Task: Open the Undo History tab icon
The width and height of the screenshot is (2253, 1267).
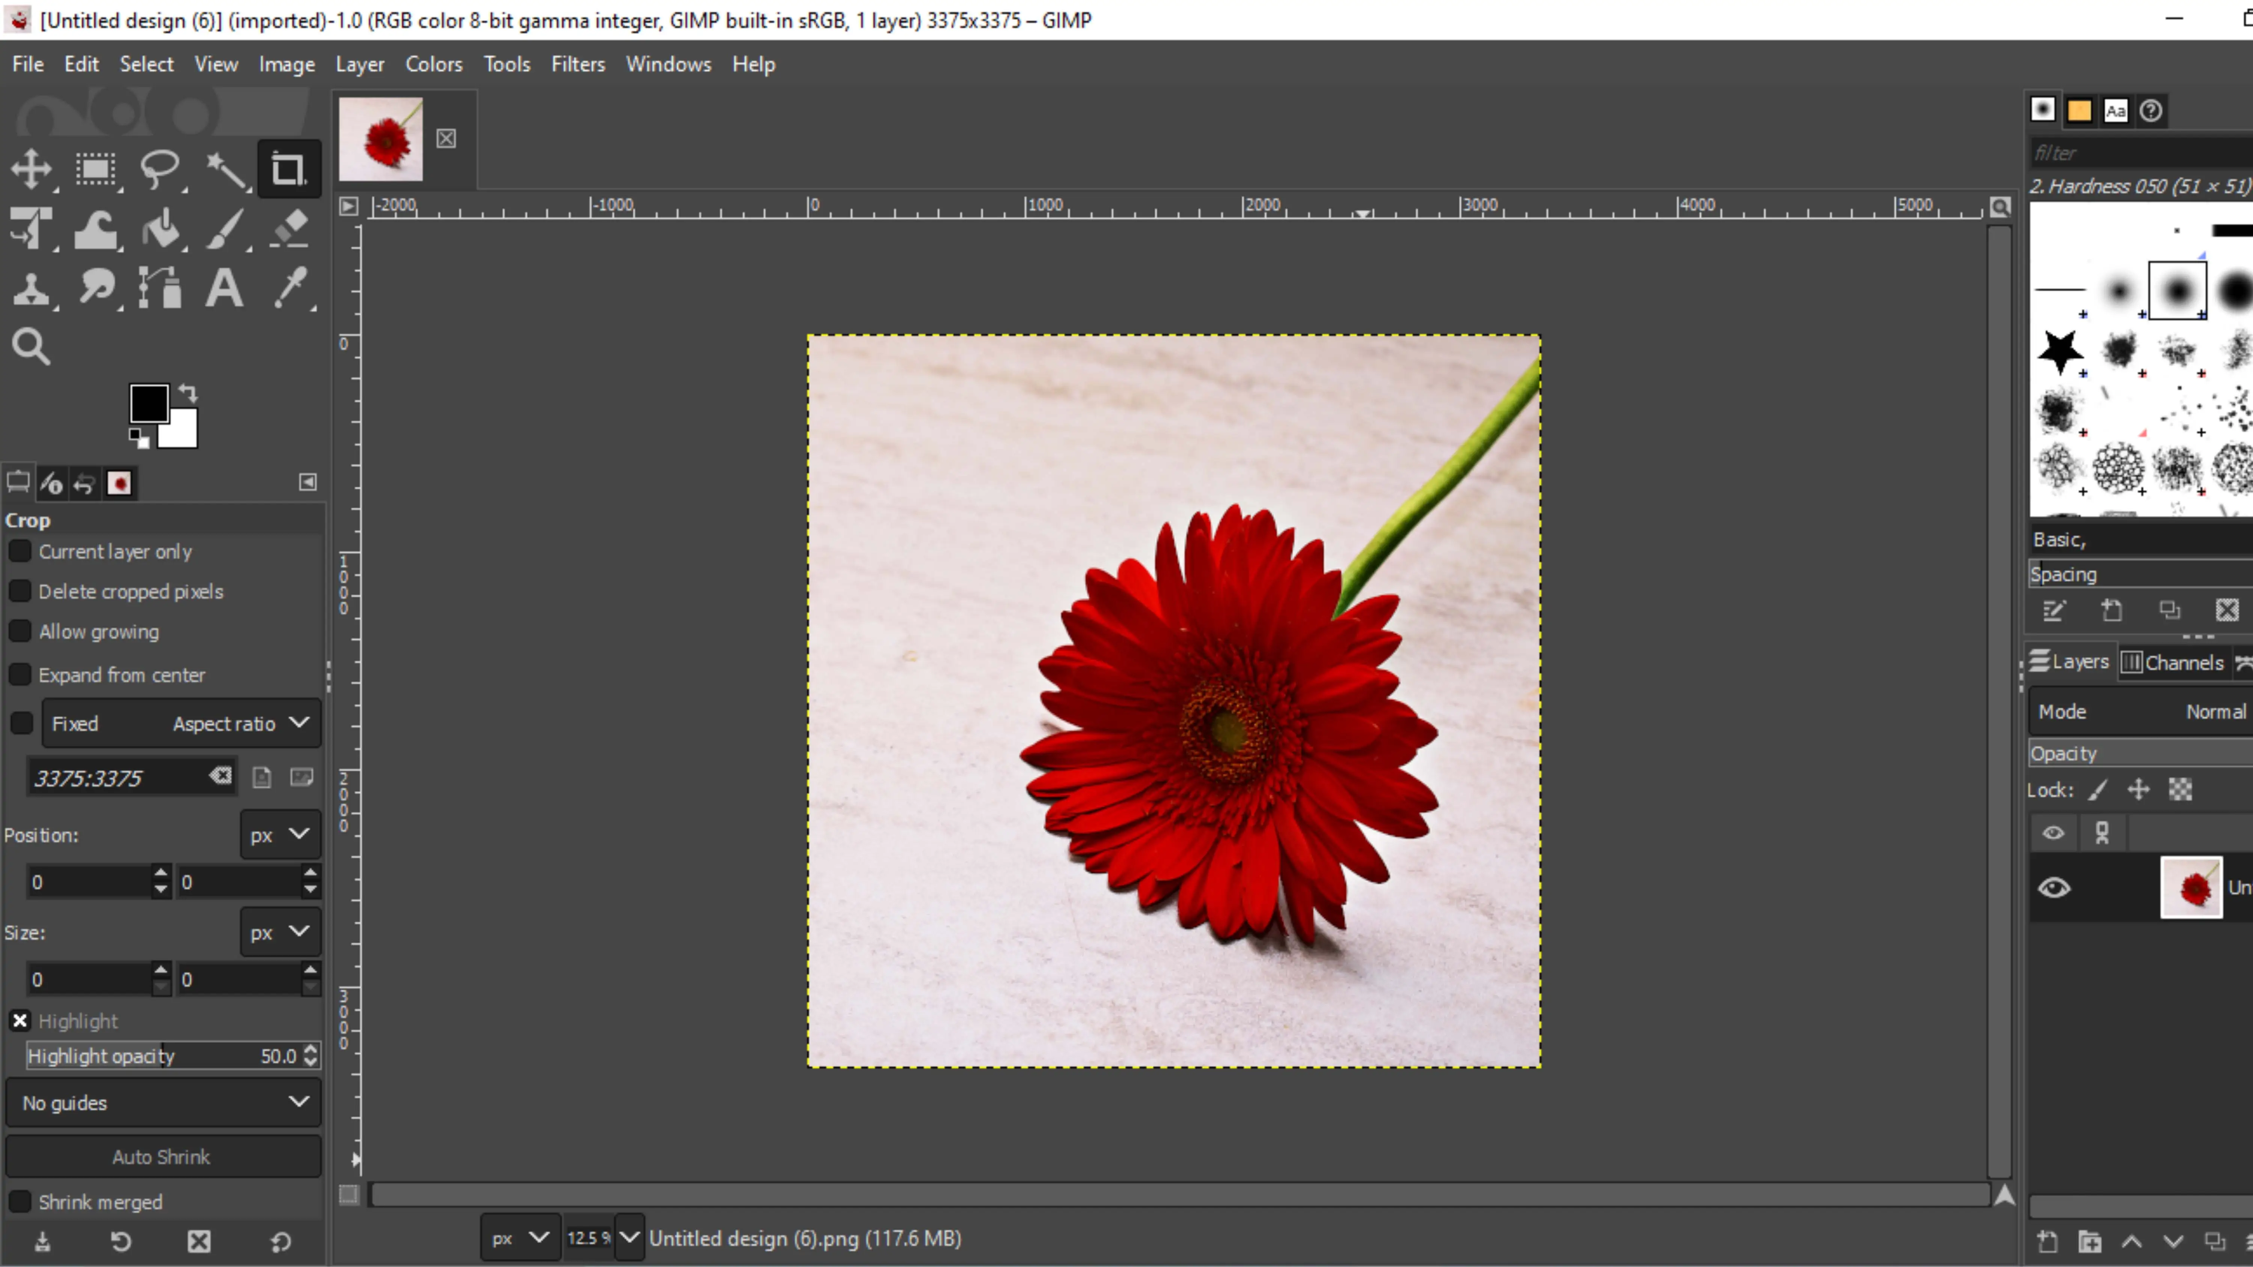Action: click(85, 483)
